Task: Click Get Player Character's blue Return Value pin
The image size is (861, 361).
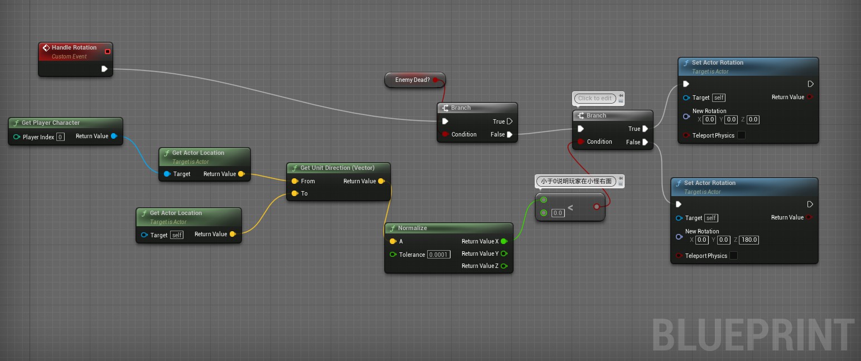Action: pyautogui.click(x=114, y=136)
